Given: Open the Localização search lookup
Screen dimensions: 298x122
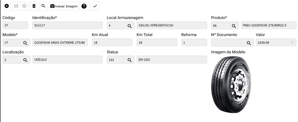Looking at the screenshot, I should [25, 60].
